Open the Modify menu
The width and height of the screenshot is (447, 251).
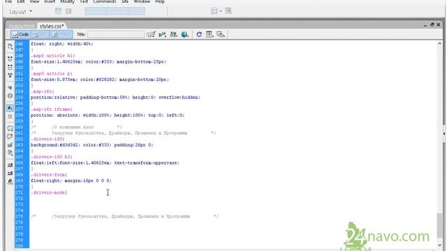pos(67,1)
